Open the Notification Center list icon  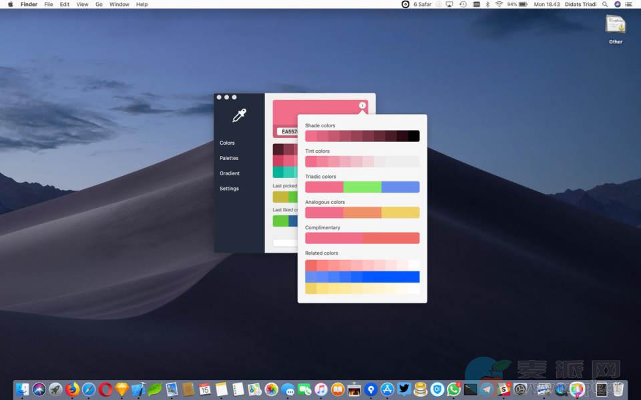coord(628,4)
